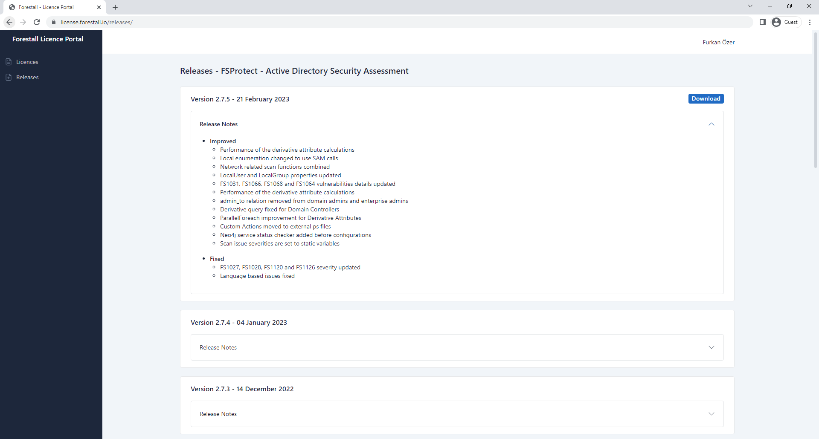Screen dimensions: 819x439
Task: Download Version 2.7.5
Action: pos(706,99)
